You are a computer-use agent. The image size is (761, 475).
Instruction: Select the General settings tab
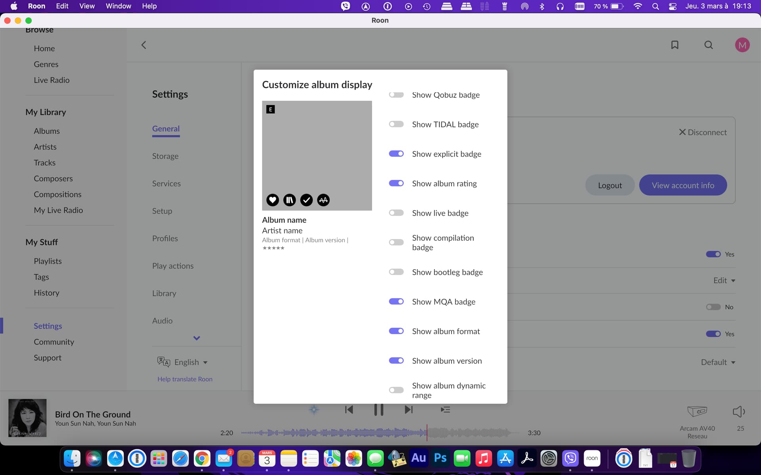pos(166,129)
